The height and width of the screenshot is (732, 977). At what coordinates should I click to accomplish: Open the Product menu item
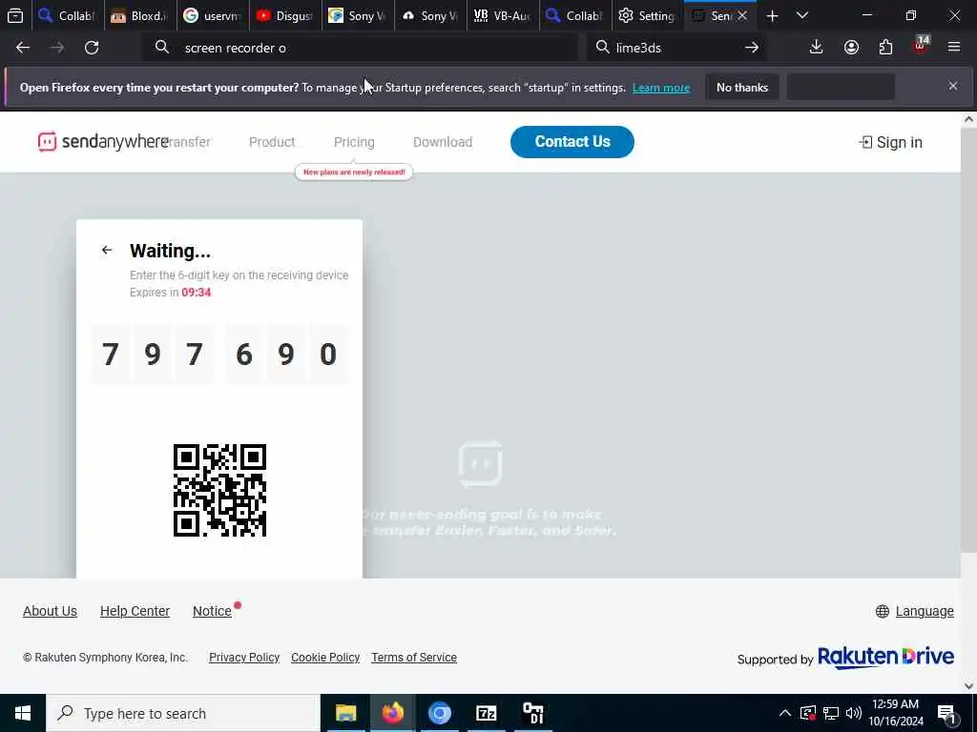272,142
